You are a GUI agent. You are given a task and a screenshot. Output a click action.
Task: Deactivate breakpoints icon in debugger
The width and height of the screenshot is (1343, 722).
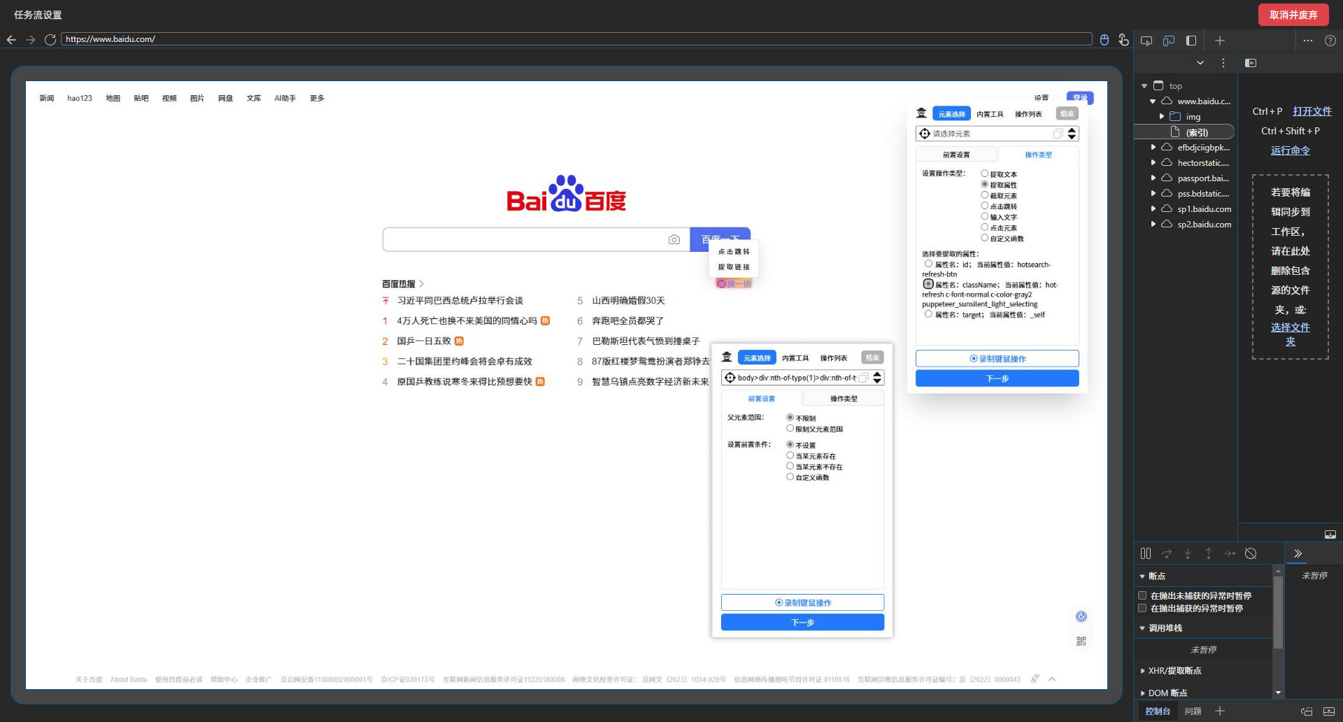(1251, 553)
